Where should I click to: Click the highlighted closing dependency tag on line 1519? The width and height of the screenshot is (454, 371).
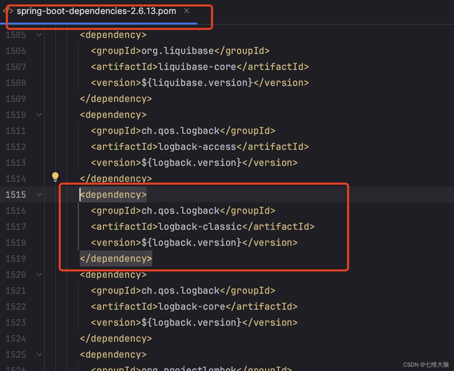tap(116, 259)
